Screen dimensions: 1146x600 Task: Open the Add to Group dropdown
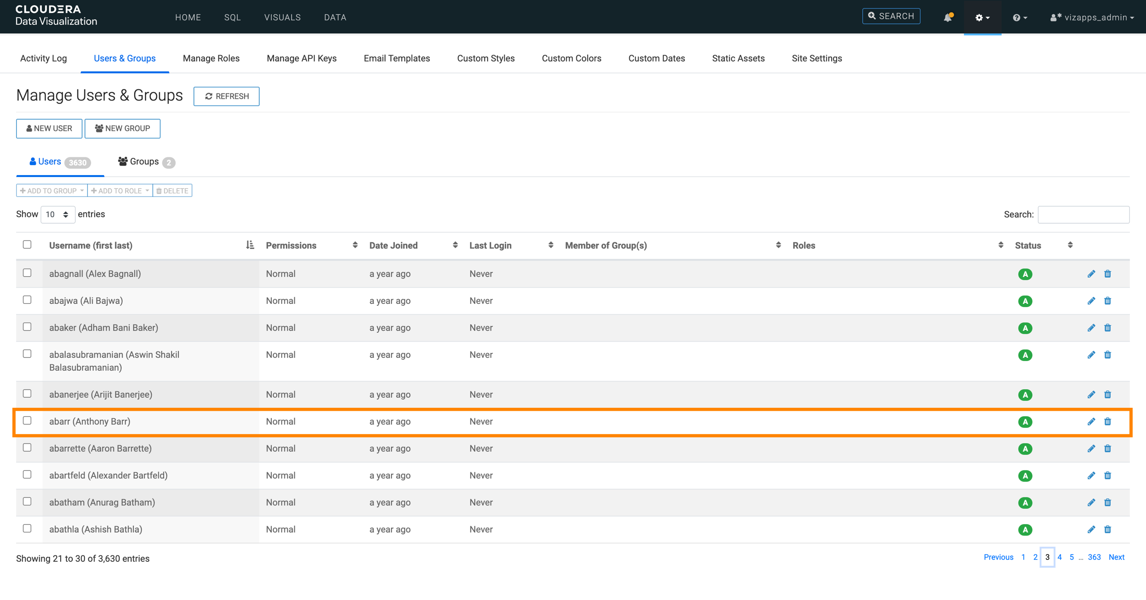[52, 191]
